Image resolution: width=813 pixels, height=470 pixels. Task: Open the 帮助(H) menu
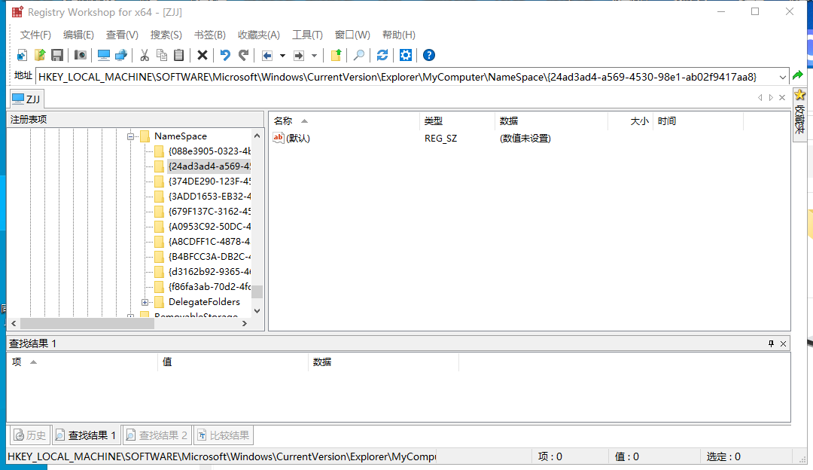(399, 35)
